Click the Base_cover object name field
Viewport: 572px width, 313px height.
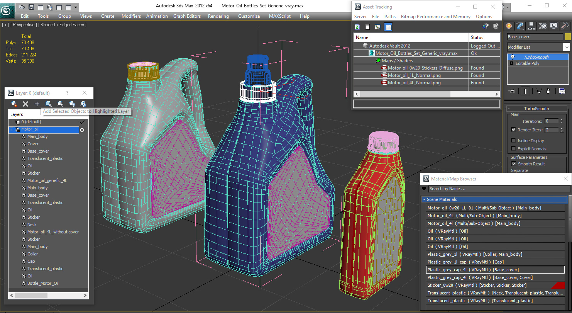[x=535, y=37]
